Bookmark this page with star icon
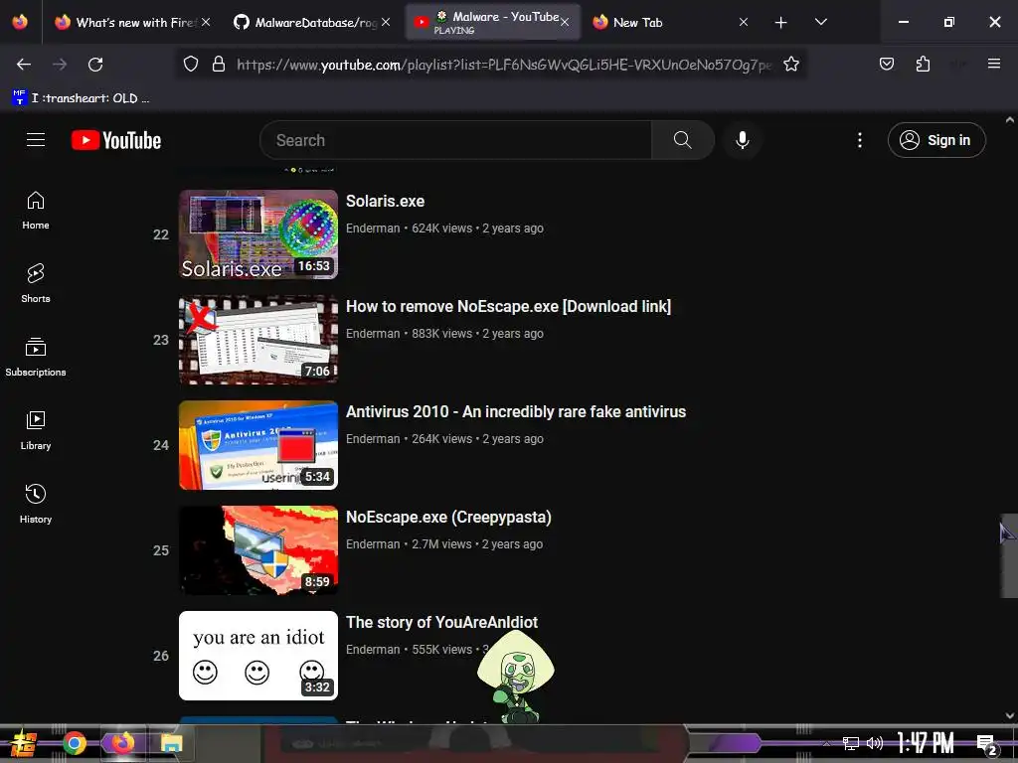This screenshot has width=1018, height=763. (790, 65)
